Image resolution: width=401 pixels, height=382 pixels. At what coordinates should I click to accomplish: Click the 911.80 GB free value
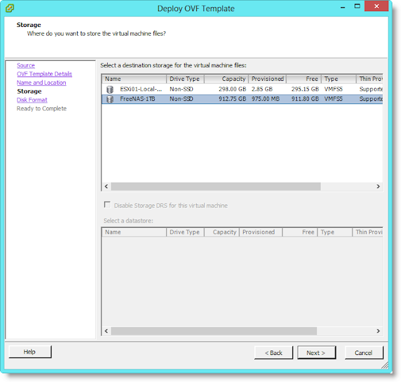[305, 99]
